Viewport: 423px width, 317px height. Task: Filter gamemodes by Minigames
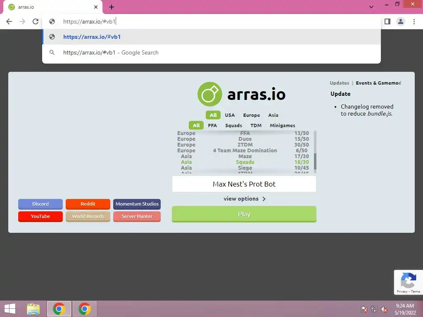click(x=283, y=125)
